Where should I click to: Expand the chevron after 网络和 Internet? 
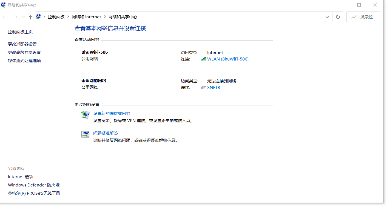point(105,17)
